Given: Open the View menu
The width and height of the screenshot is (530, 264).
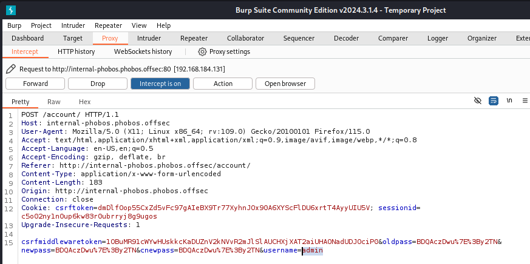Looking at the screenshot, I should coord(139,25).
